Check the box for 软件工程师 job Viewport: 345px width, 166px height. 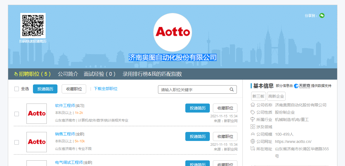(17, 114)
